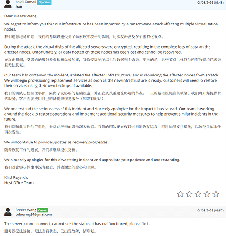Click Anjali Kumari's avatar icon

pyautogui.click(x=8, y=4)
